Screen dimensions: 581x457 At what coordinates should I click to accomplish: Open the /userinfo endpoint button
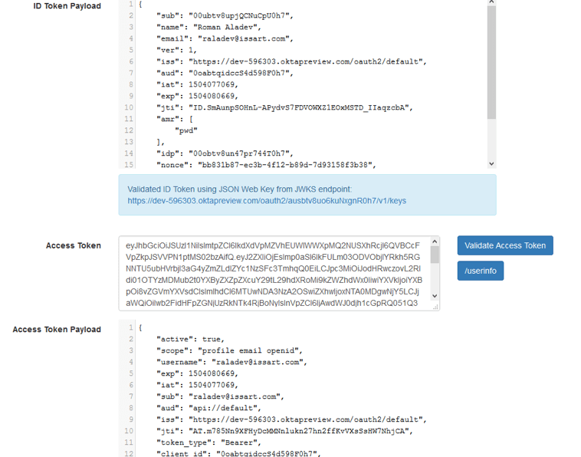pyautogui.click(x=481, y=271)
